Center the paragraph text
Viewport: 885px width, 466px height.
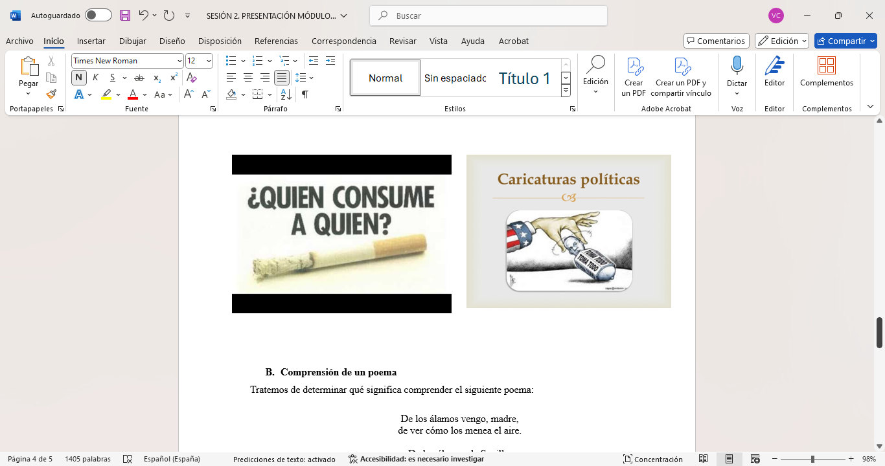pos(248,78)
